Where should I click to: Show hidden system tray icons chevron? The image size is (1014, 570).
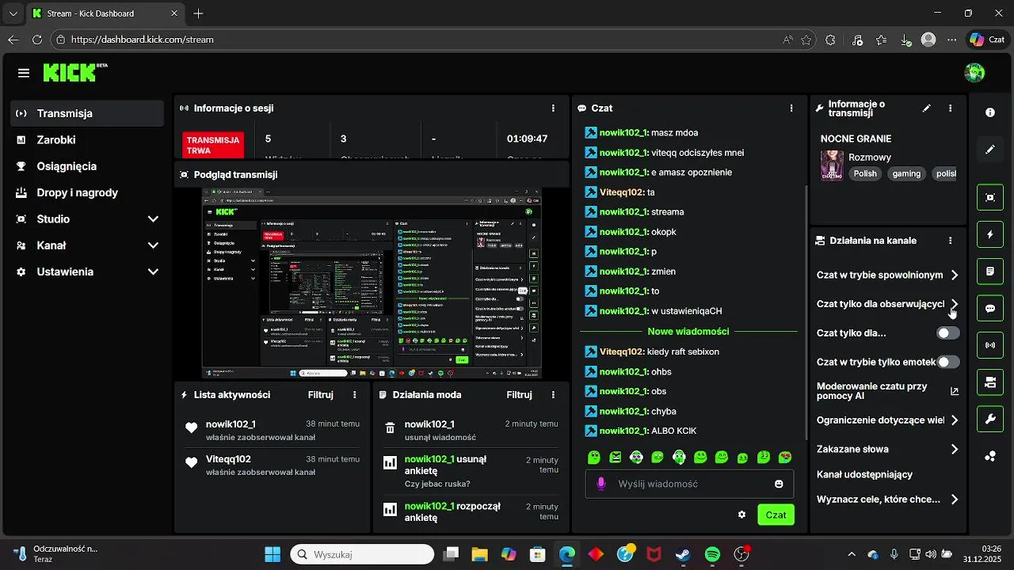tap(852, 555)
